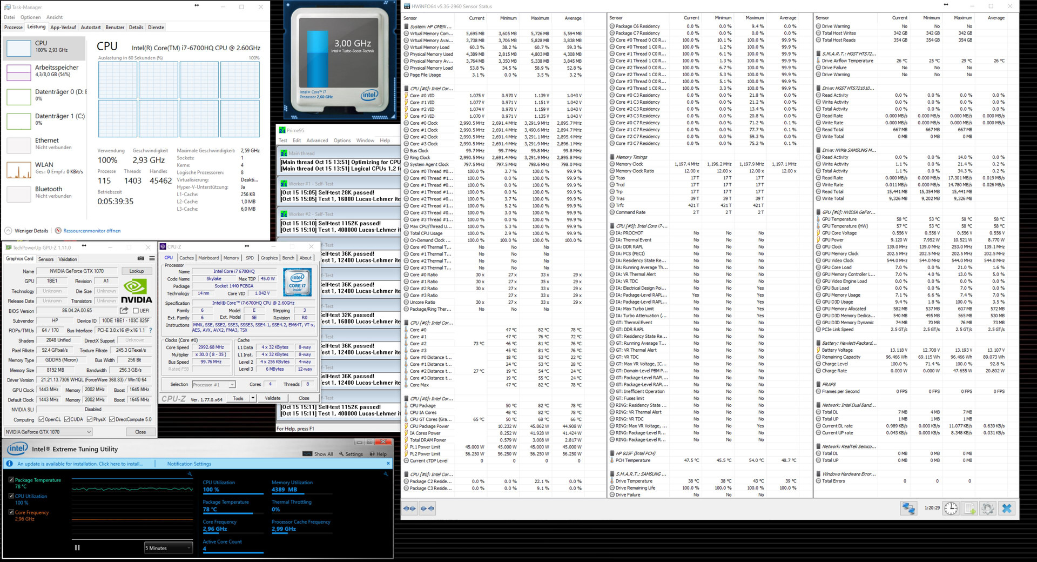Select Datenträger 1 (C:) in Task Manager
Image resolution: width=1037 pixels, height=562 pixels.
(44, 120)
